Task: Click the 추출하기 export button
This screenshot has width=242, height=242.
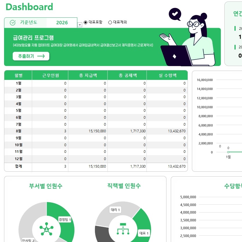Action: tap(31, 56)
